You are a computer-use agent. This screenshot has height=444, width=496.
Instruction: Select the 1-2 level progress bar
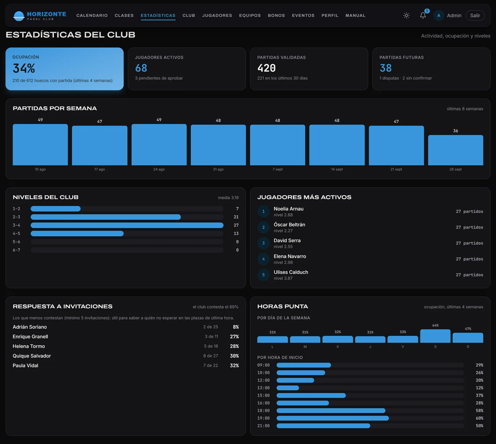pos(127,209)
